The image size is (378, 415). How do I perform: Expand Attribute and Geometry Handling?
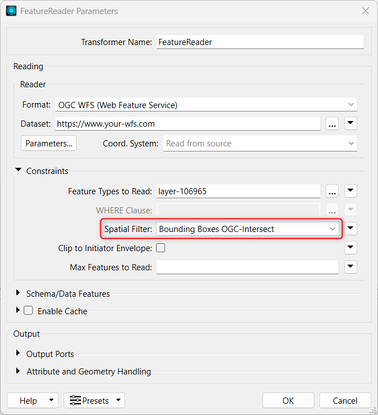point(18,371)
